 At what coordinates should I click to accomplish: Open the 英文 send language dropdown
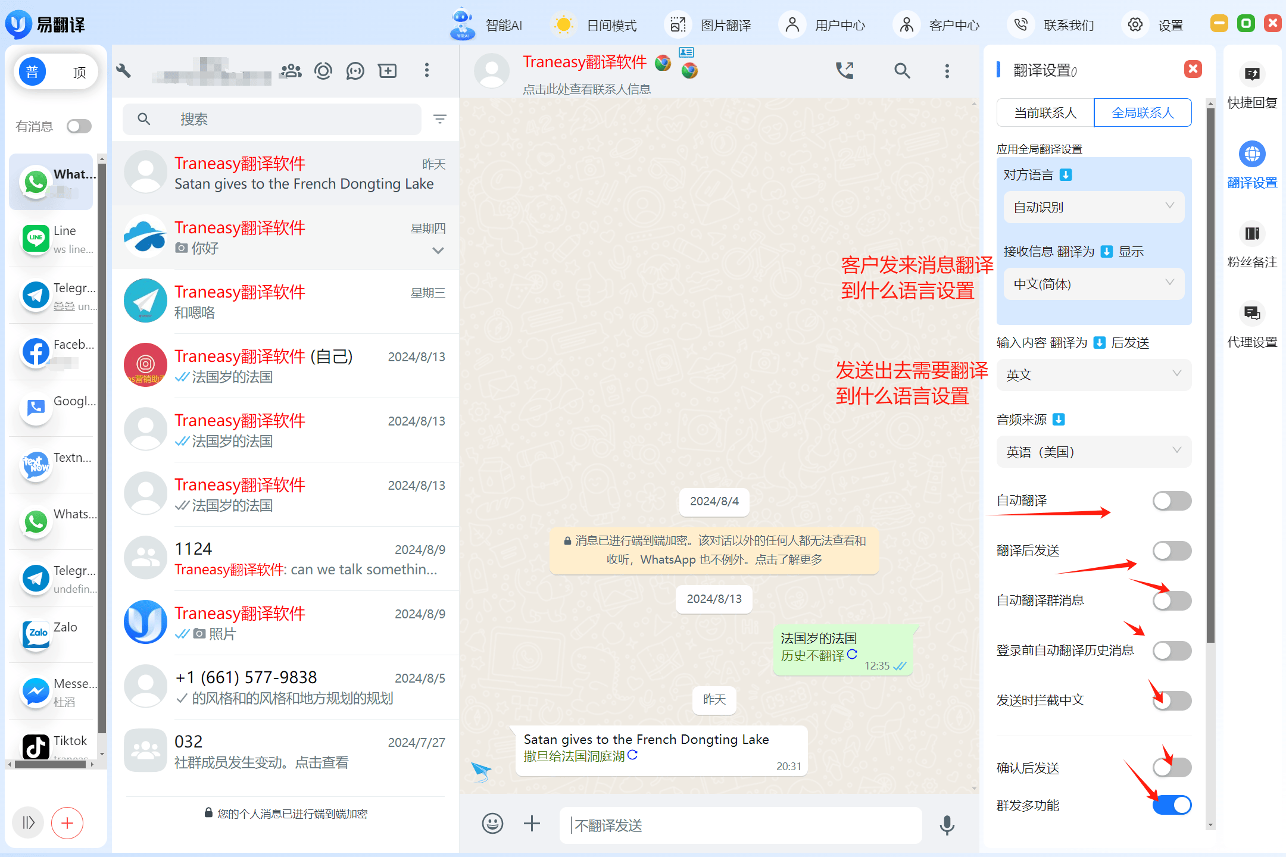[1094, 374]
